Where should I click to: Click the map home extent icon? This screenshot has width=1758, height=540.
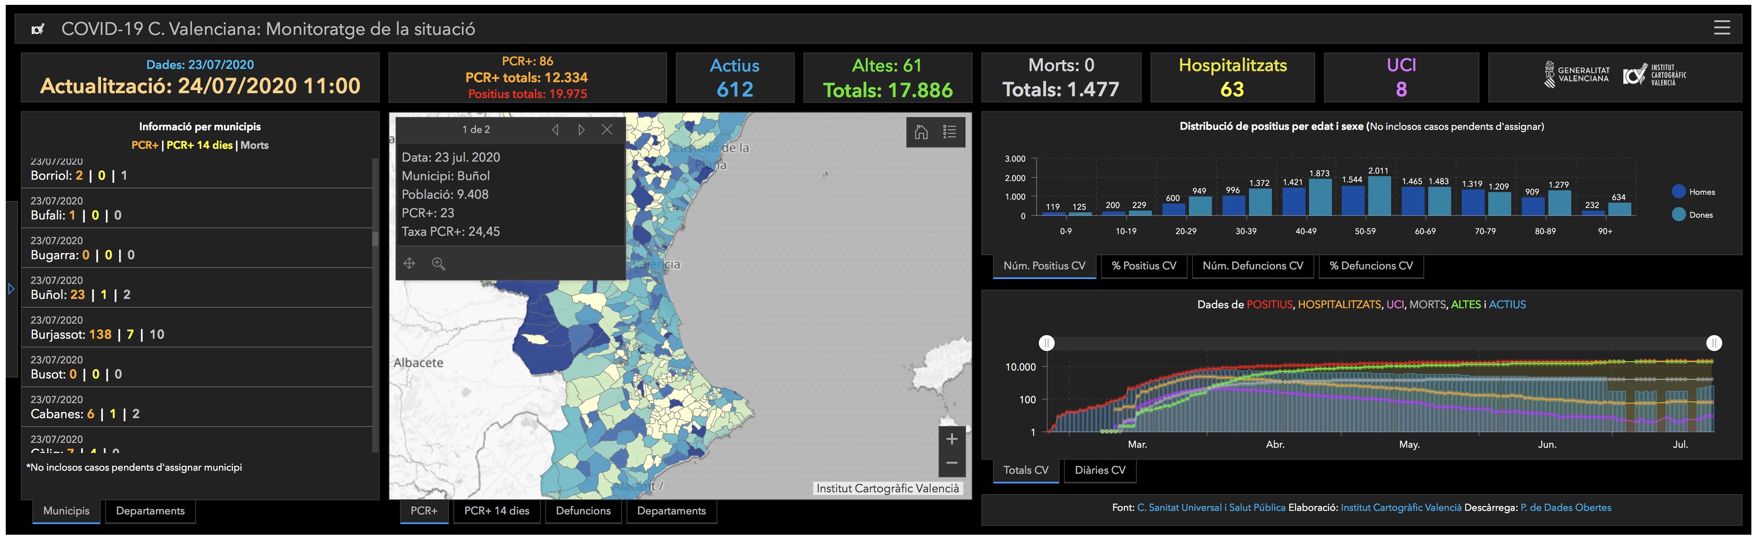pos(921,132)
